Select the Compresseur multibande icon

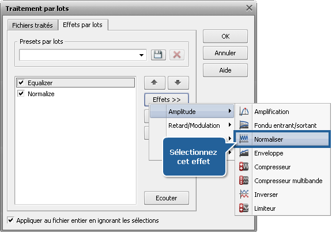244,180
